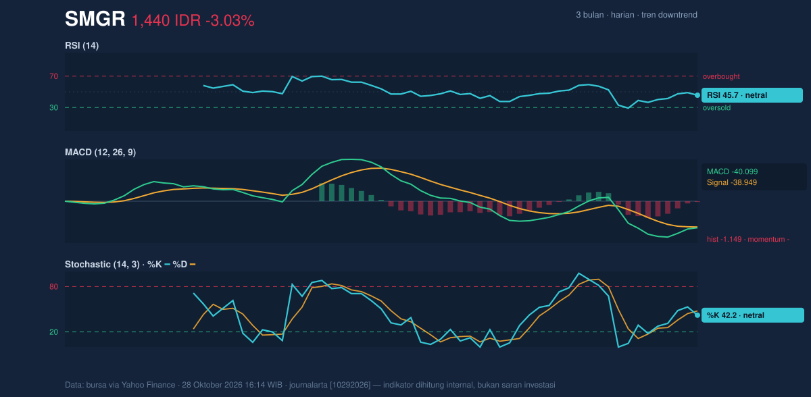Click the RSI (14) panel heading
Viewport: 811px width, 397px height.
(82, 45)
